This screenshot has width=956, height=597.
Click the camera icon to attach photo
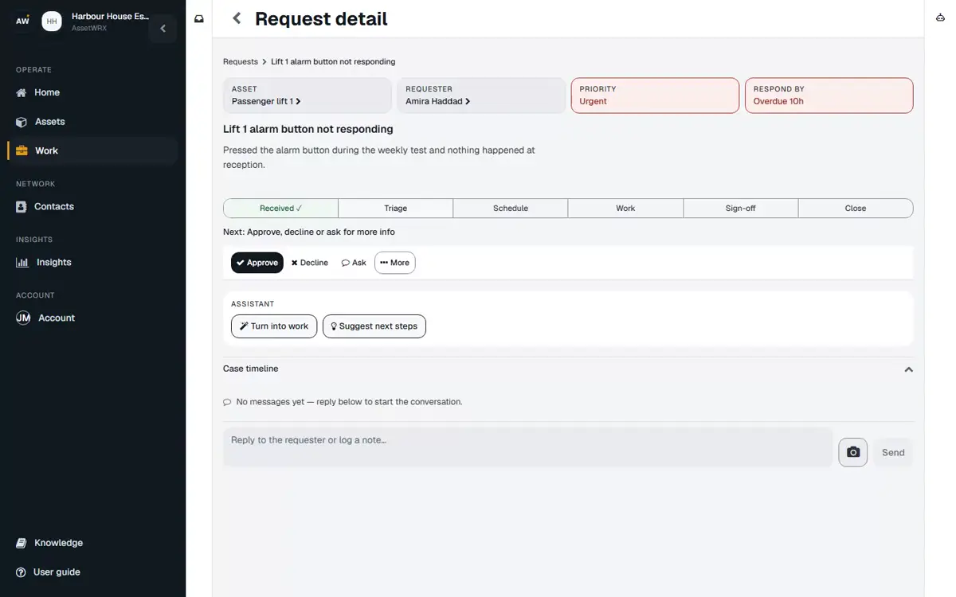[x=852, y=452]
